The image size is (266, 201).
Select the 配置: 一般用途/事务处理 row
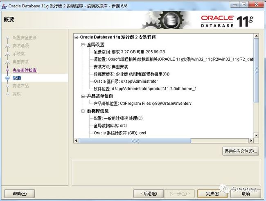tap(118, 118)
